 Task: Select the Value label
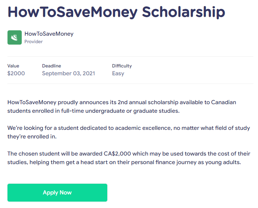[x=13, y=66]
